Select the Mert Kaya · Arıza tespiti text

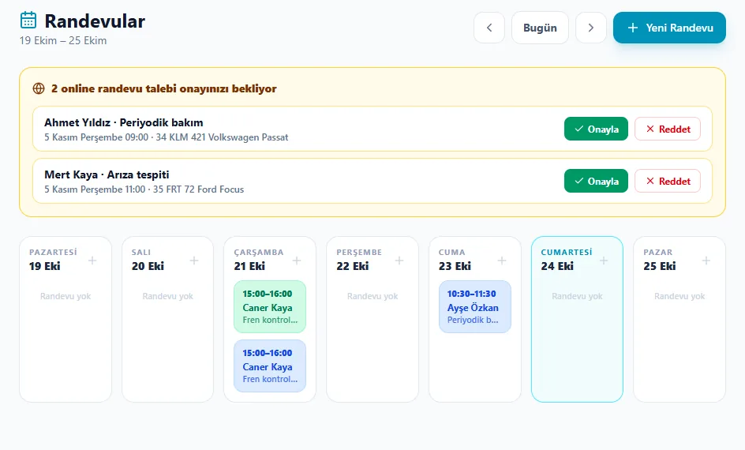click(x=107, y=174)
